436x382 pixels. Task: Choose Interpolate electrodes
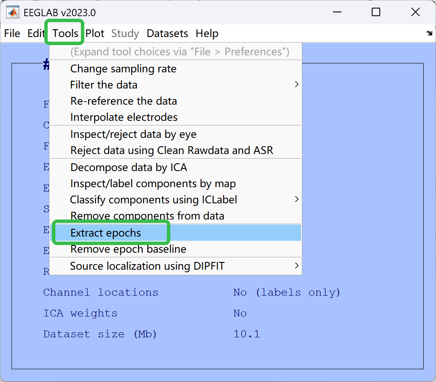pyautogui.click(x=175, y=117)
